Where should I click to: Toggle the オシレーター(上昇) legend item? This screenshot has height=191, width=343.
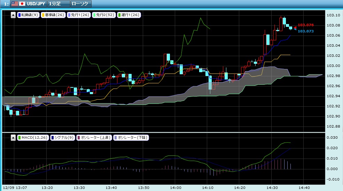click(x=94, y=138)
